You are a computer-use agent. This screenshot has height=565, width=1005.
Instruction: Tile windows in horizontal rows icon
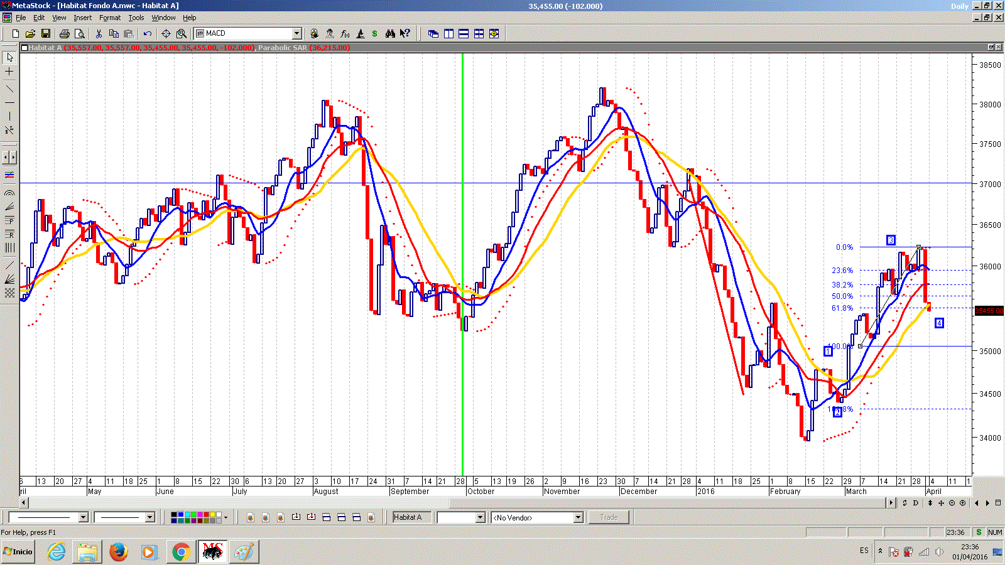click(464, 33)
